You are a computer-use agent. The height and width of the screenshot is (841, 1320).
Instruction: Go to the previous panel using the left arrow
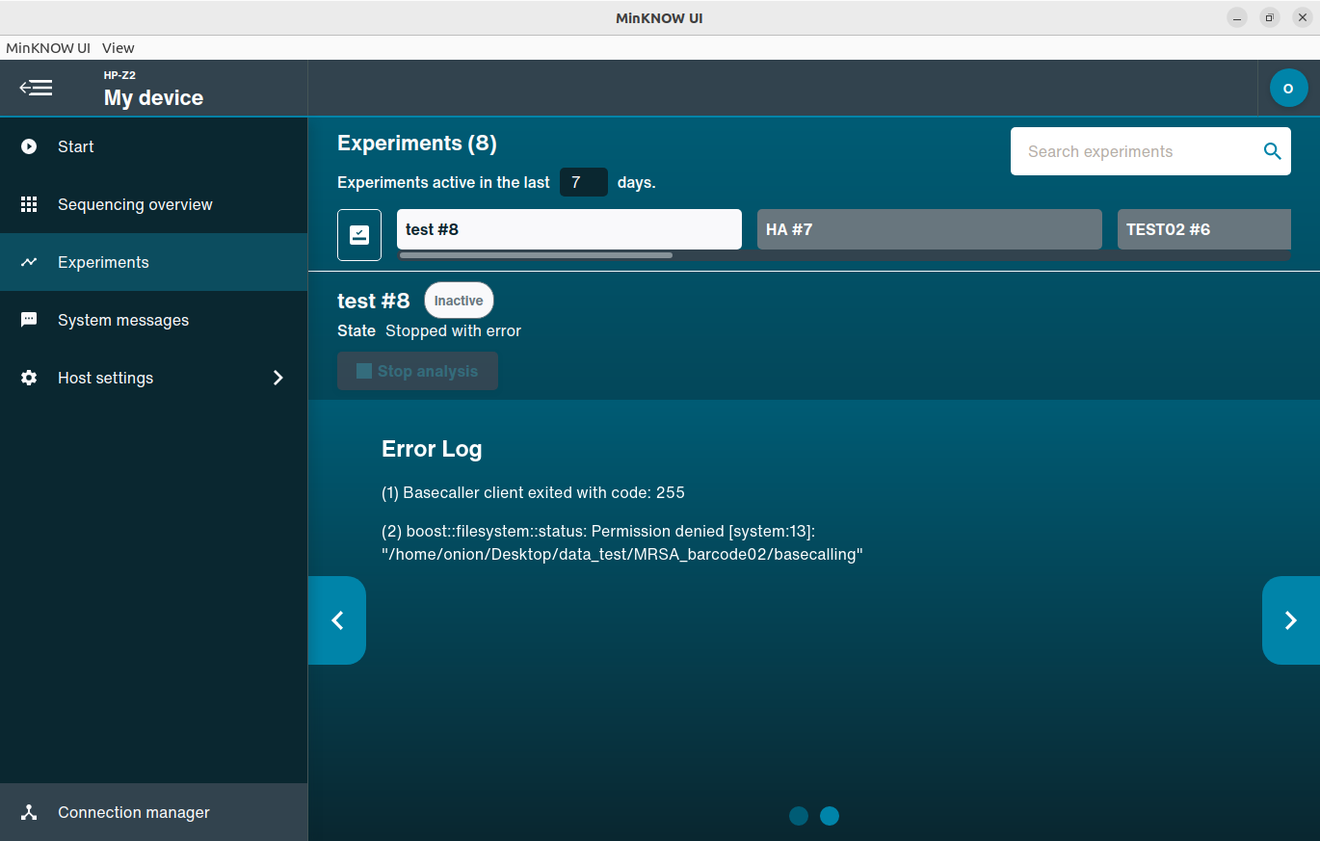337,620
